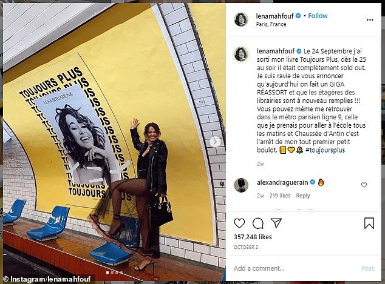Screen dimensions: 385x284
Task: Focus the Add a comment field
Action: tap(295, 268)
